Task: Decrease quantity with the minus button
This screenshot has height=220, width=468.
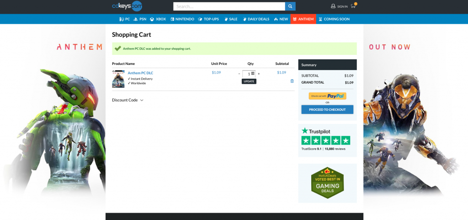Action: tap(239, 74)
